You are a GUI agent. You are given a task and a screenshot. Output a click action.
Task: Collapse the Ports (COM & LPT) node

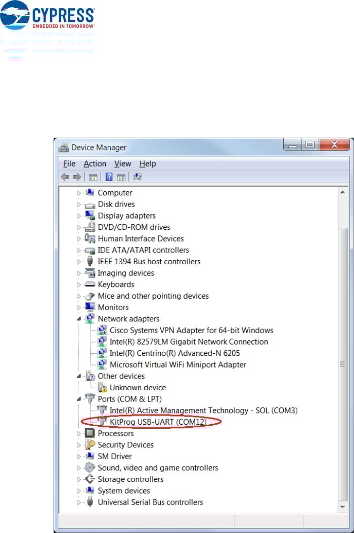pyautogui.click(x=79, y=399)
